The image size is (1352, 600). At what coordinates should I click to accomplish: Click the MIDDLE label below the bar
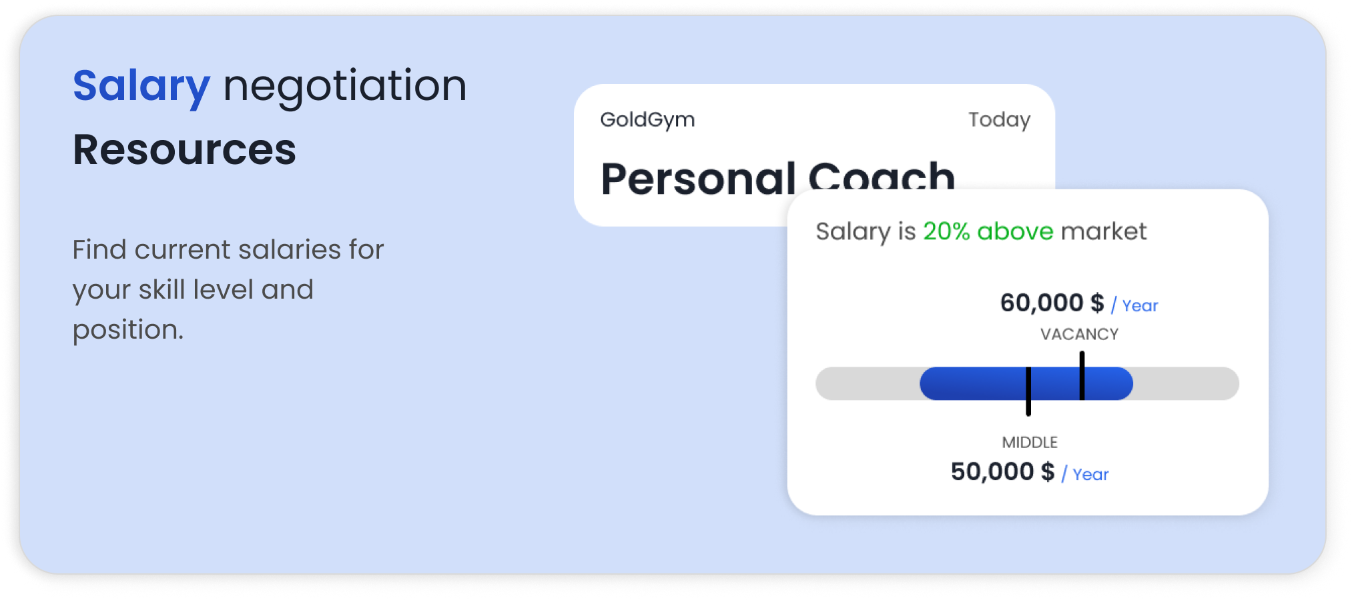[x=1030, y=443]
